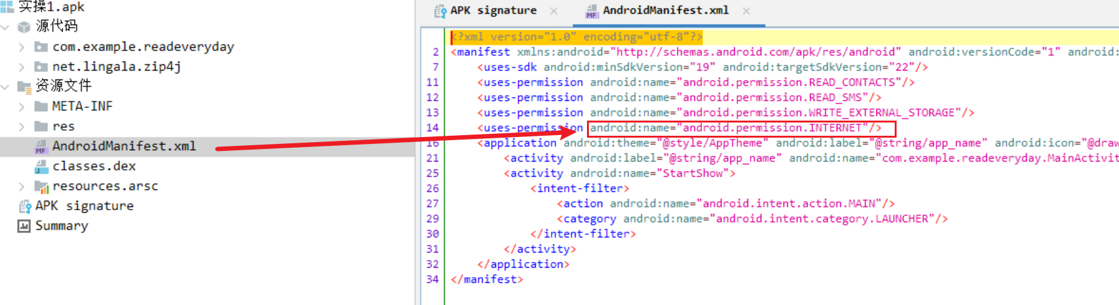Click the APK signature tab's certificate icon
This screenshot has height=305, width=1119.
[440, 11]
